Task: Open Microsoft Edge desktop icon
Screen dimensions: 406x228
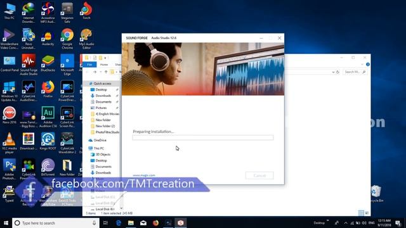Action: click(67, 65)
